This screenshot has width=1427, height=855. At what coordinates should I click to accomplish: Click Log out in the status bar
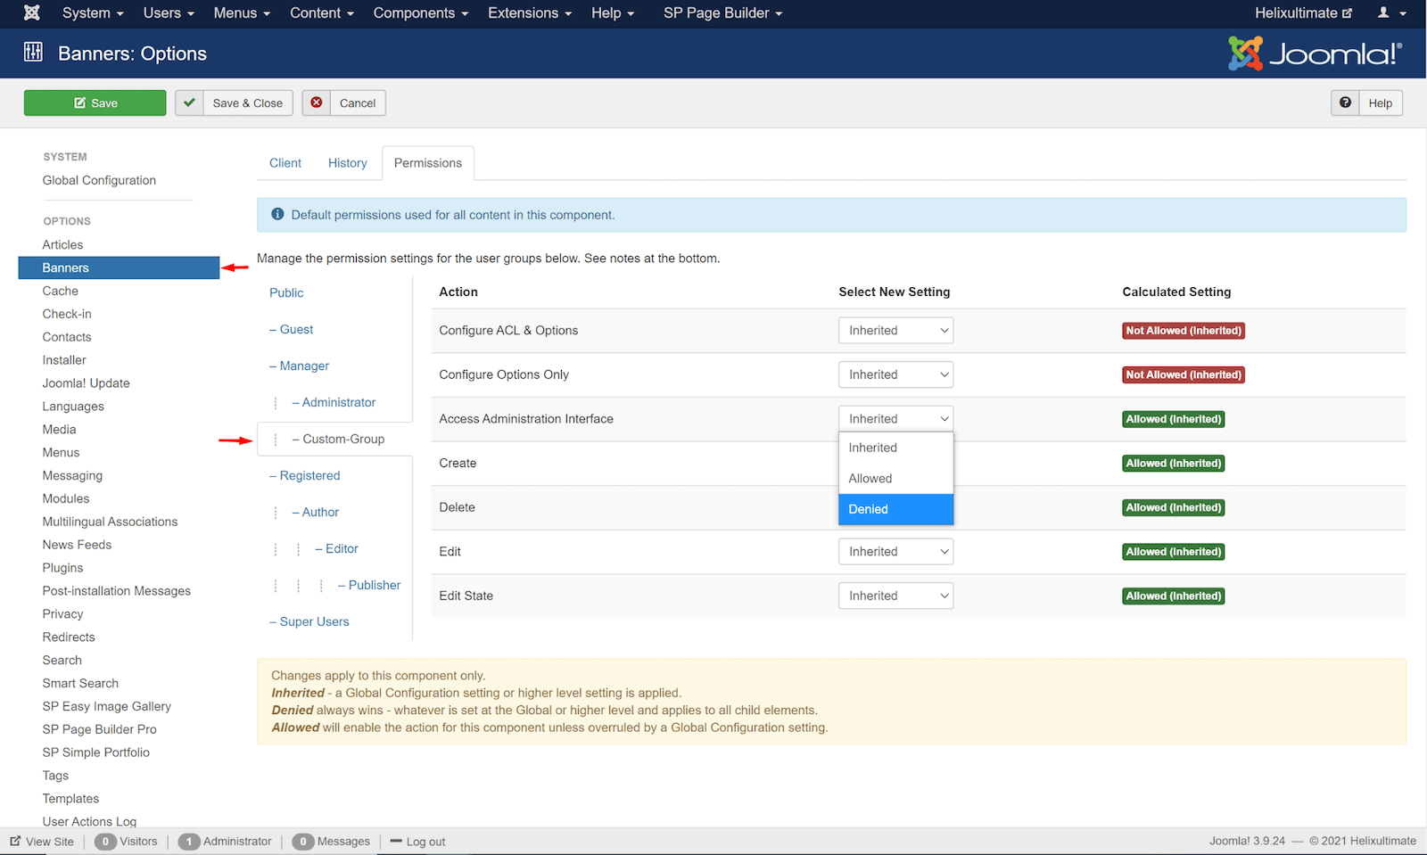425,842
